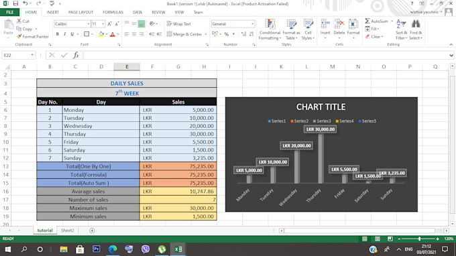Open the FILE menu
The width and height of the screenshot is (456, 256).
point(9,12)
